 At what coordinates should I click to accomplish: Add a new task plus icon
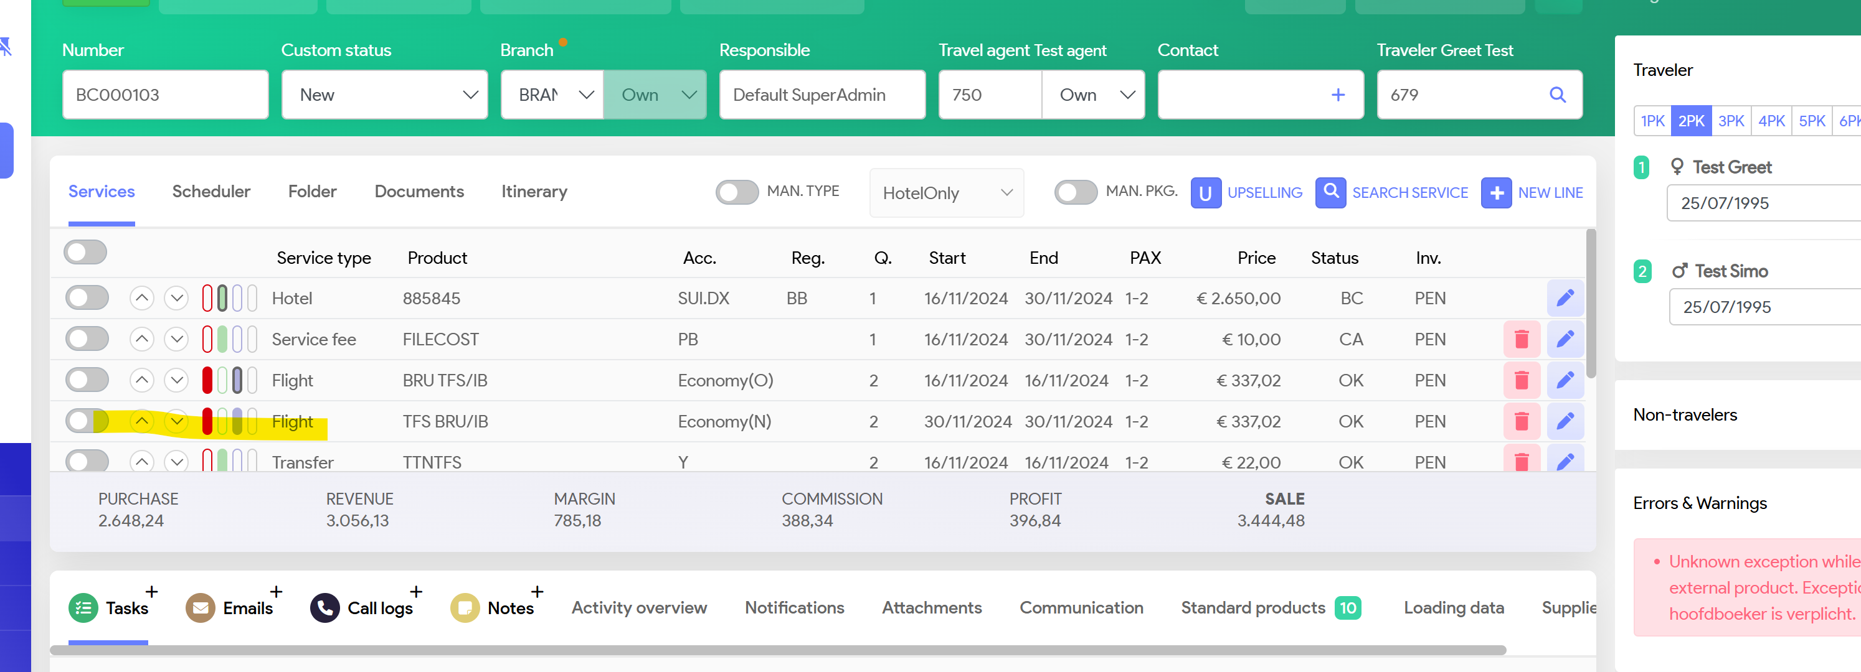point(152,592)
